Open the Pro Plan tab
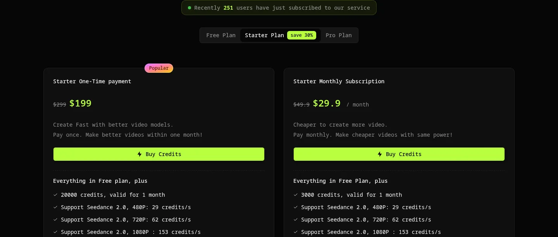 coord(339,35)
